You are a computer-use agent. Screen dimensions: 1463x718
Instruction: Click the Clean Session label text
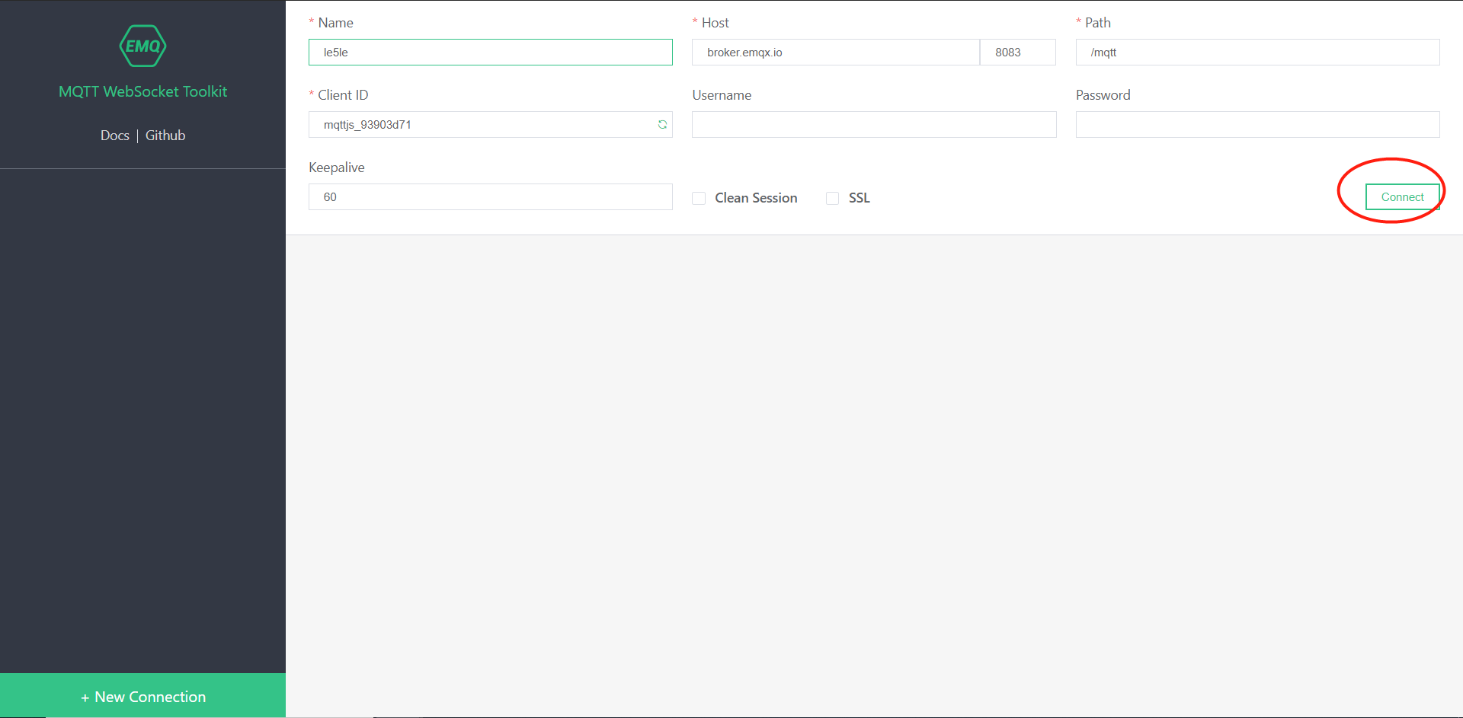[756, 198]
